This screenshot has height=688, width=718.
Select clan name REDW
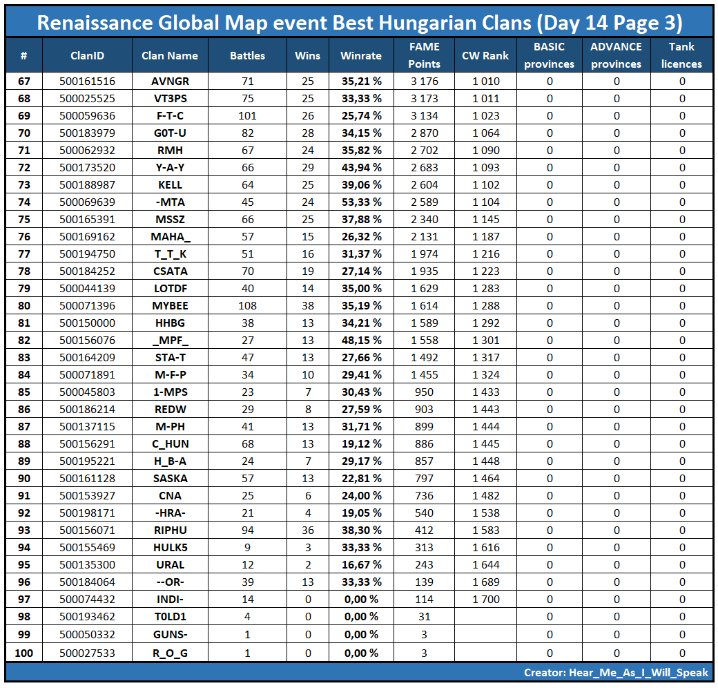171,410
